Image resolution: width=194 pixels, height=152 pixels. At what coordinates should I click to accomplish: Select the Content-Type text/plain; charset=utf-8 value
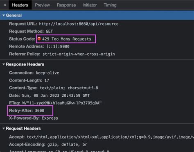pyautogui.click(x=69, y=88)
